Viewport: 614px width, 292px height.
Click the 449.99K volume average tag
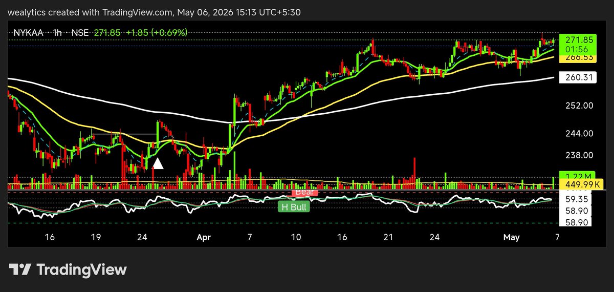[x=582, y=184]
